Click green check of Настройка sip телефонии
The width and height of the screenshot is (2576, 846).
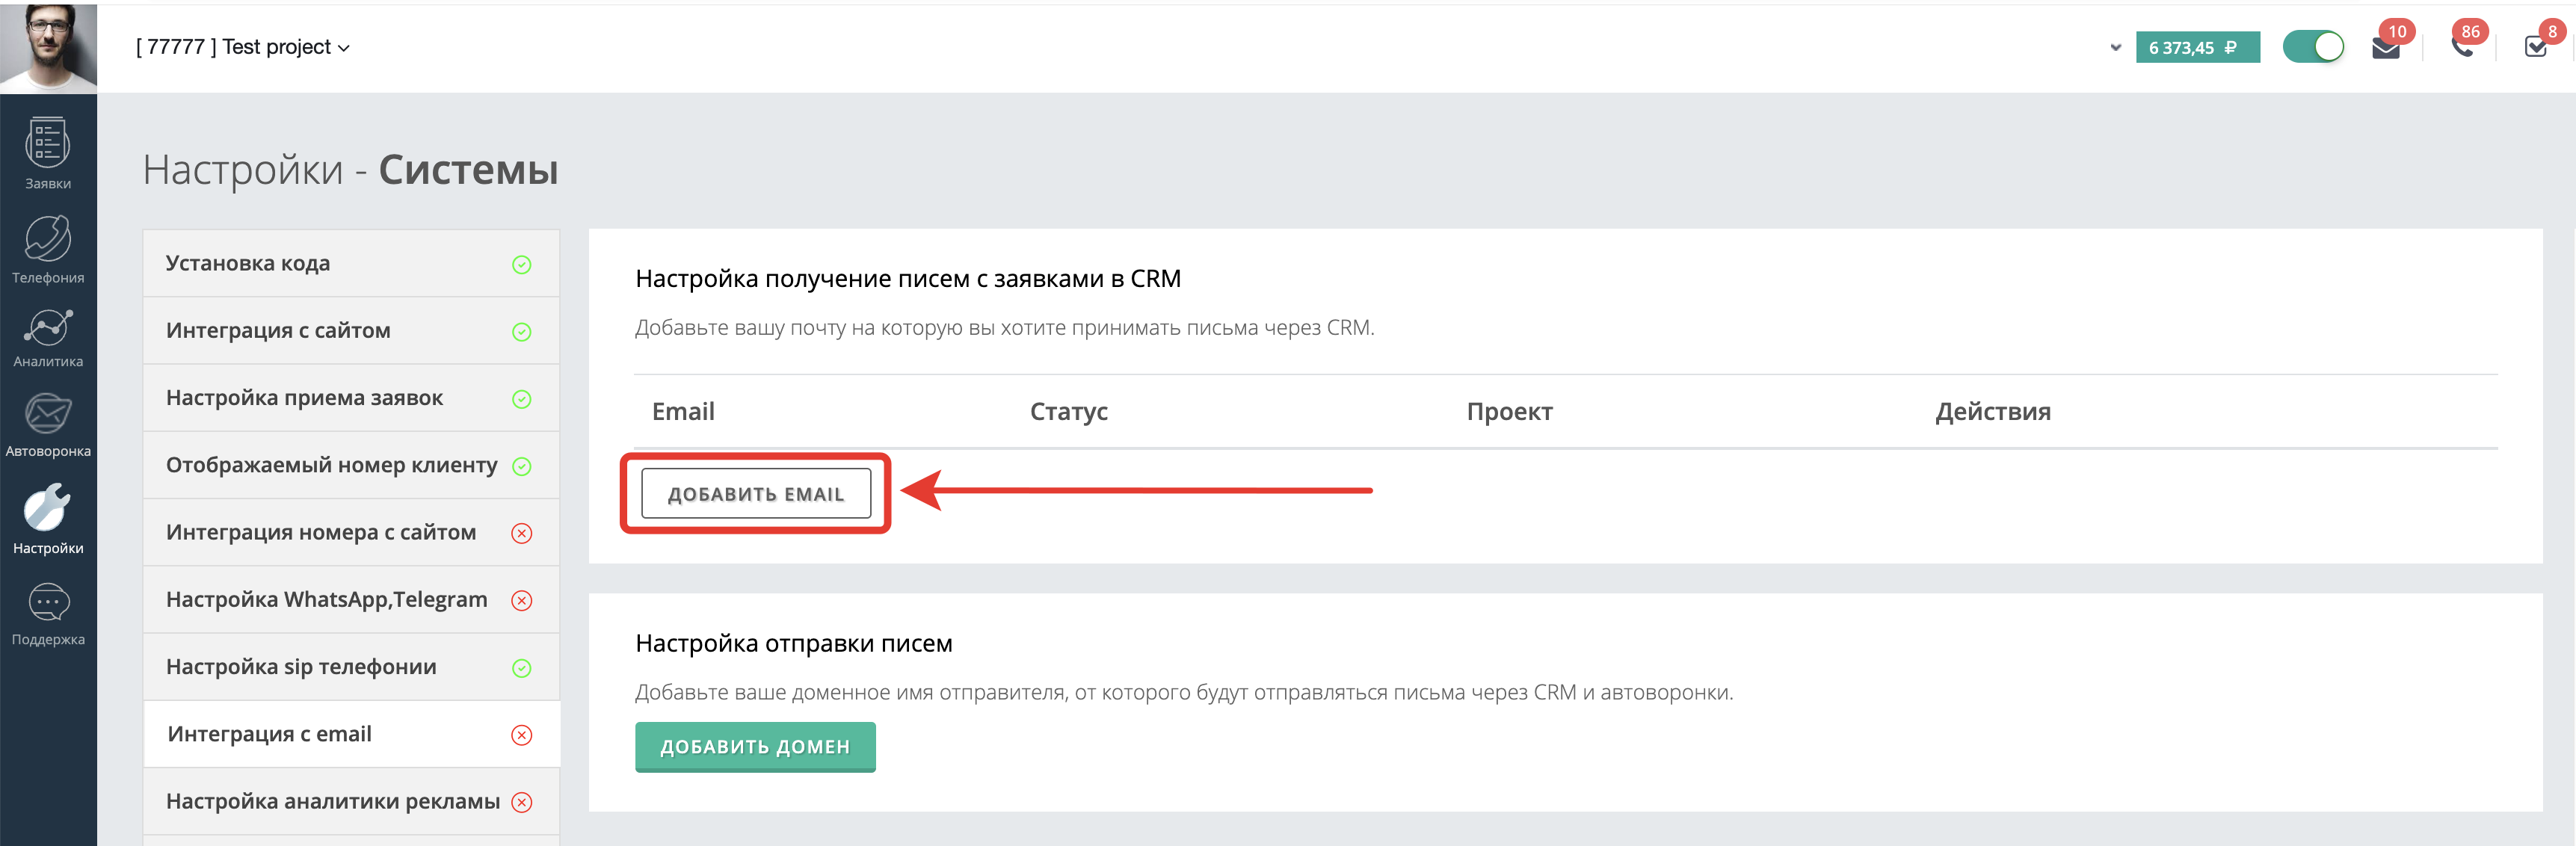tap(522, 668)
